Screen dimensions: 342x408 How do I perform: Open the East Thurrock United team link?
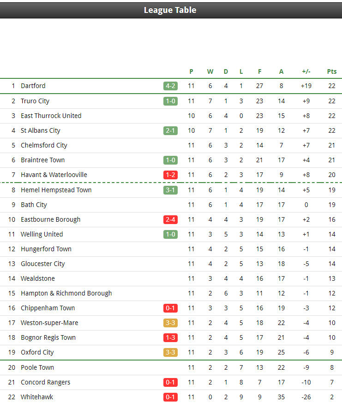point(51,116)
